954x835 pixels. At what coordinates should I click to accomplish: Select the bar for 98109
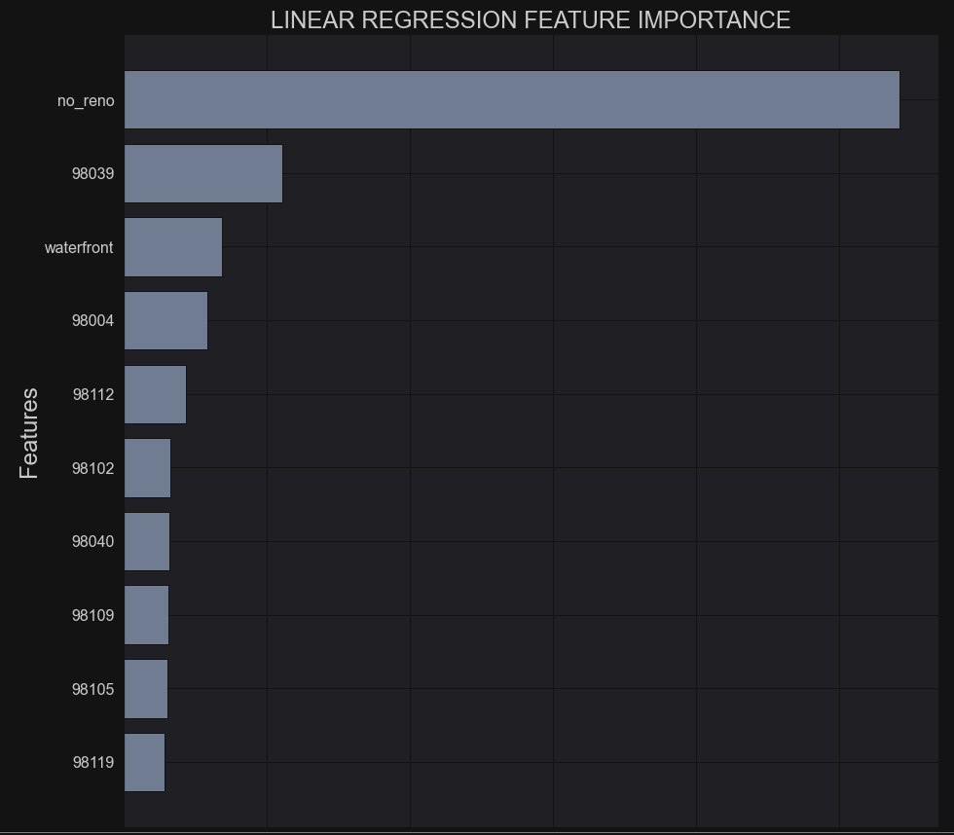click(x=146, y=615)
